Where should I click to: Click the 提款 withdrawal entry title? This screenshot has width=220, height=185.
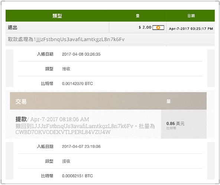(21, 119)
